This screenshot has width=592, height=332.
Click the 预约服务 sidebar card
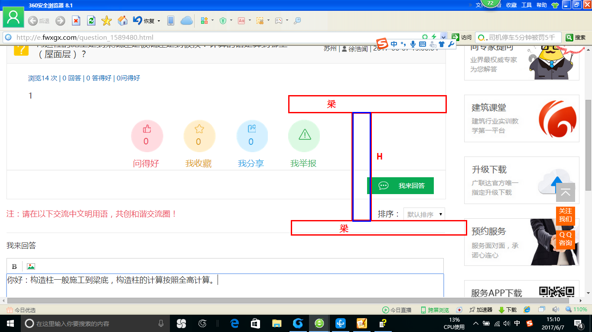[521, 242]
